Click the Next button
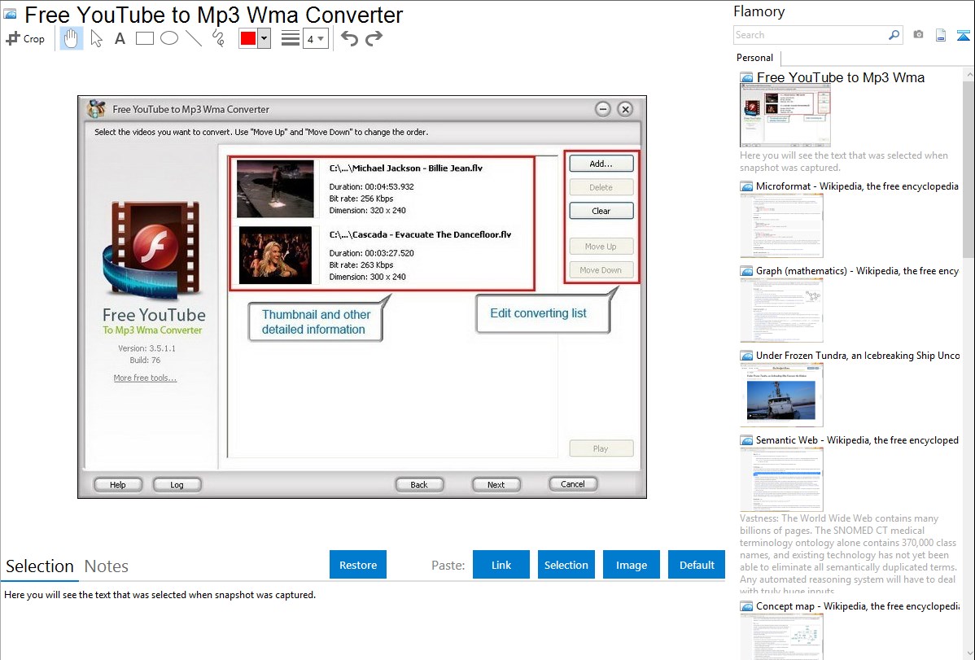Screen dimensions: 975x660 click(496, 484)
